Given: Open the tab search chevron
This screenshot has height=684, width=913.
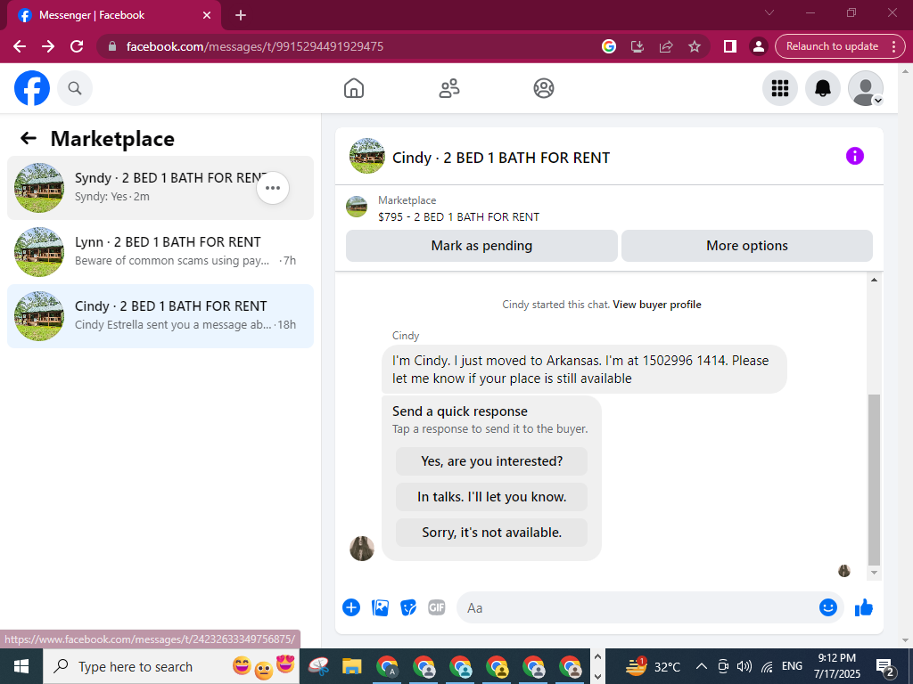Looking at the screenshot, I should tap(769, 12).
